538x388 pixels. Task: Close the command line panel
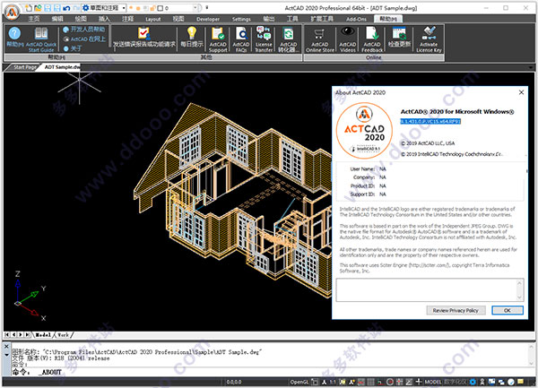[6, 347]
